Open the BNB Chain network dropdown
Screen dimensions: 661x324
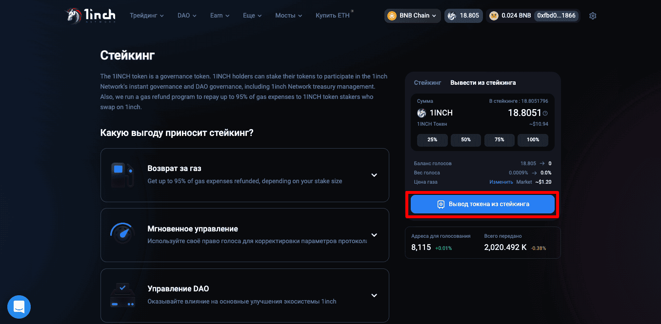pyautogui.click(x=413, y=16)
